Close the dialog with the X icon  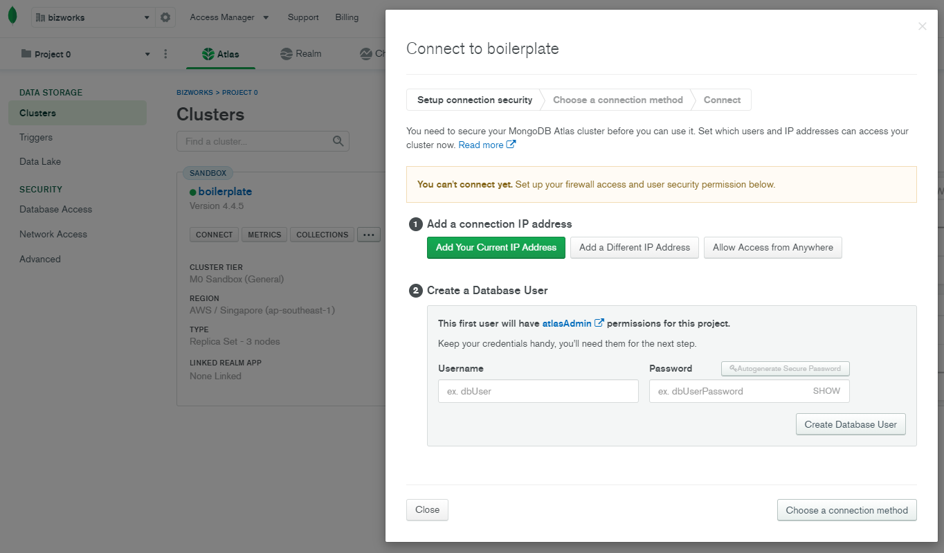click(922, 26)
